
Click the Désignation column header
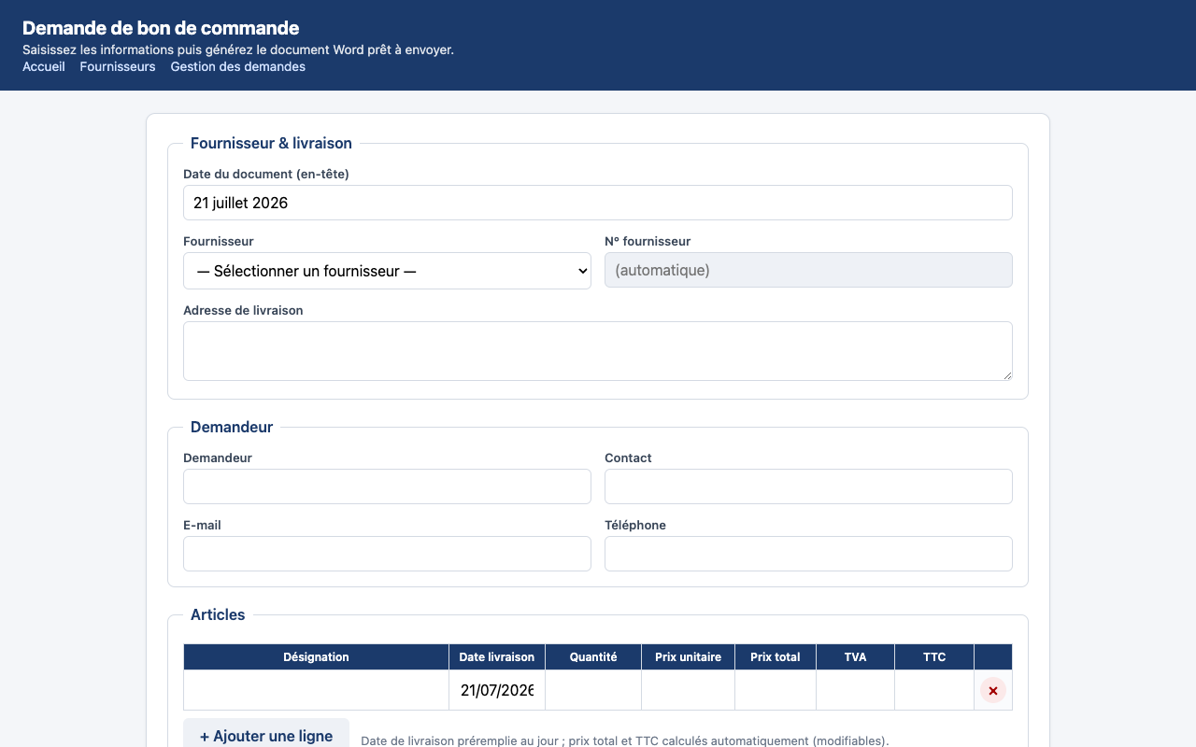click(x=316, y=656)
